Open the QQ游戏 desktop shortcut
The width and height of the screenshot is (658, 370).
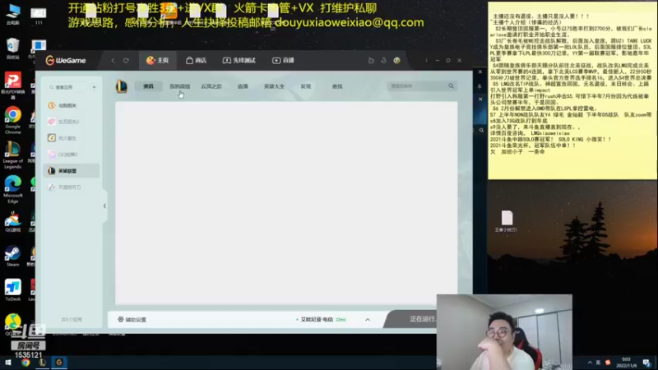(x=12, y=222)
